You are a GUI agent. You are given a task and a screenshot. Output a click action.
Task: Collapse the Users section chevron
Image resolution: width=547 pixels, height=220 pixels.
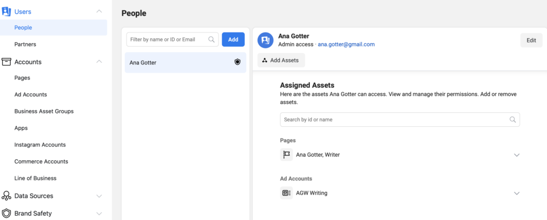coord(99,11)
